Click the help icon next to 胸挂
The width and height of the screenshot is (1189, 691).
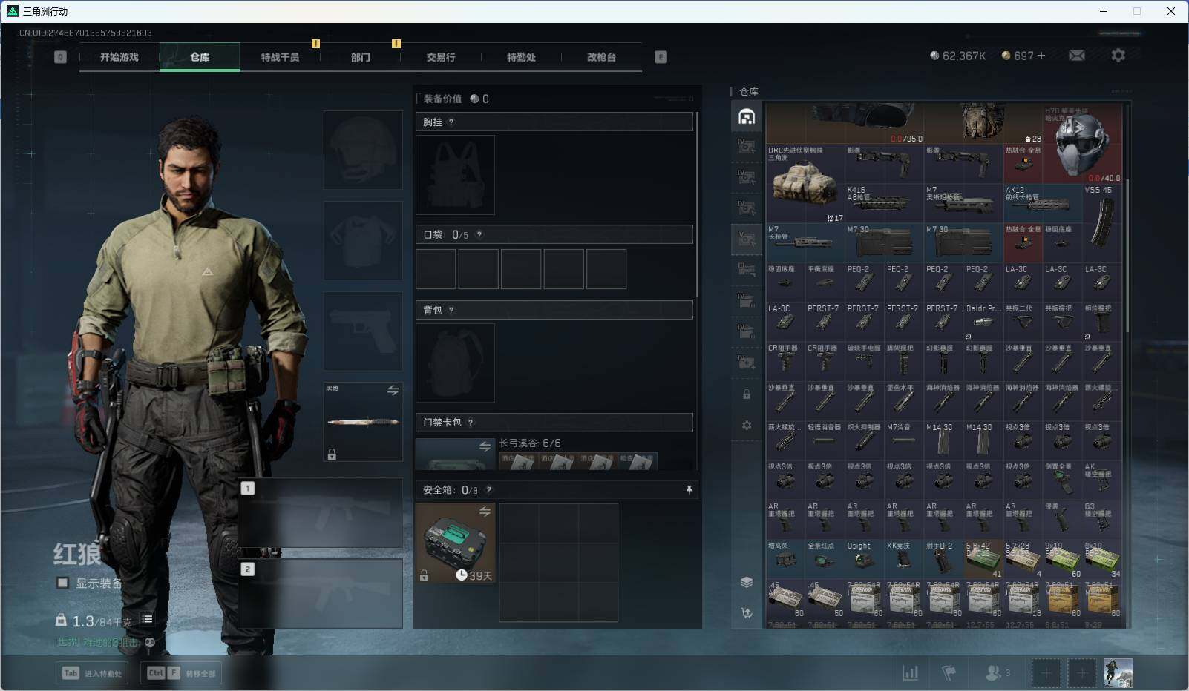451,122
